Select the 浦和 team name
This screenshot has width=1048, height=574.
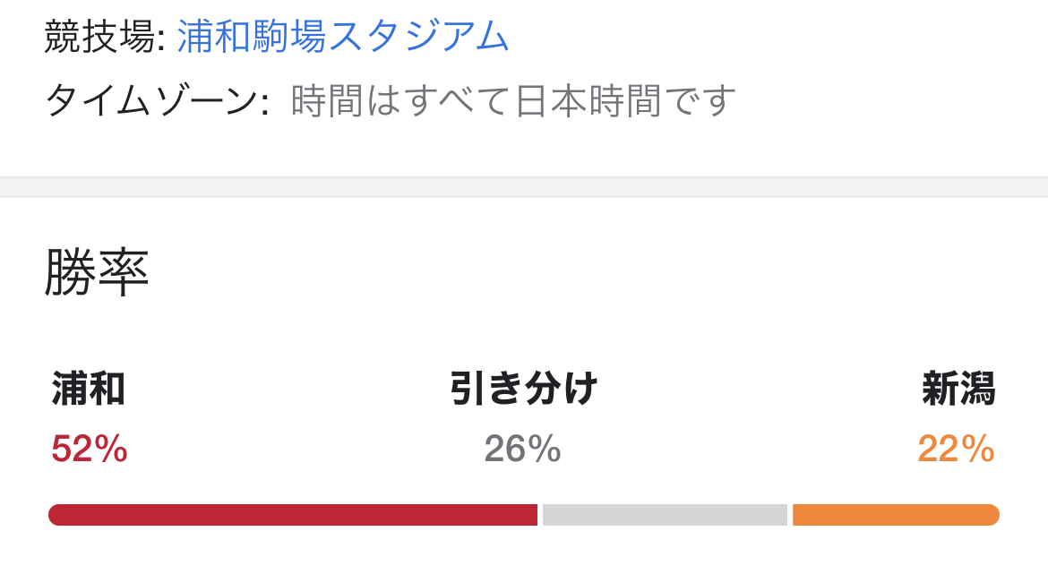89,390
